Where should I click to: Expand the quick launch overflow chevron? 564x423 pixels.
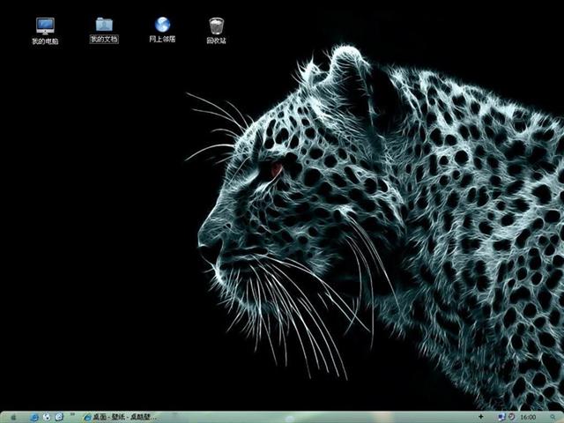click(72, 416)
